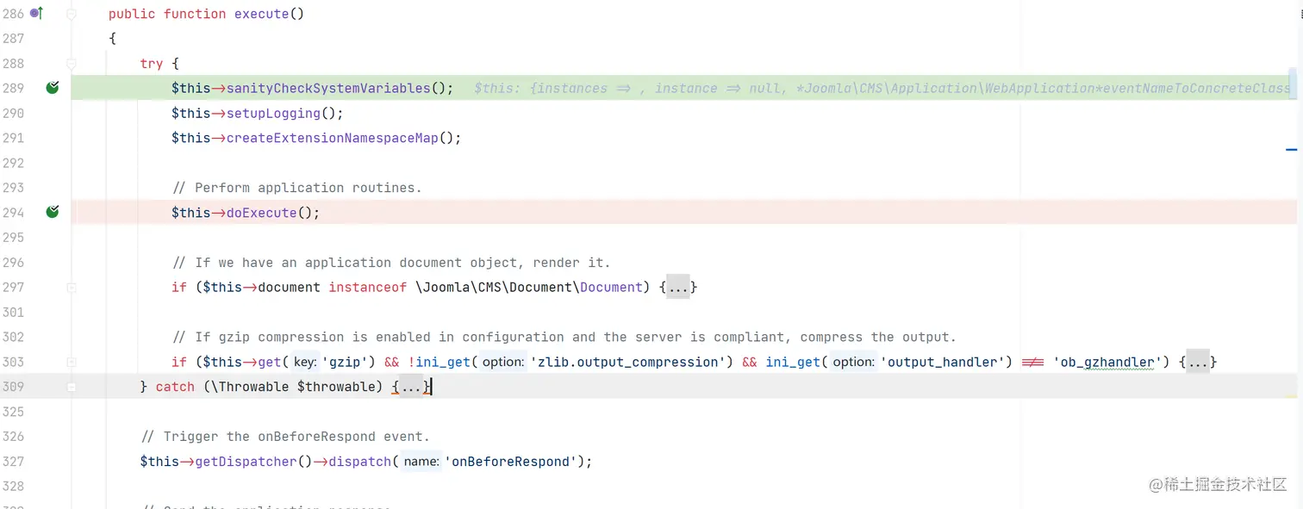Remove the breakpoint on the sanityCheckSystemVariables line
1303x509 pixels.
[x=53, y=88]
